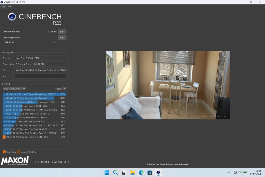Select ranking row Intel Core i7-7700K CPU

pos(34,121)
